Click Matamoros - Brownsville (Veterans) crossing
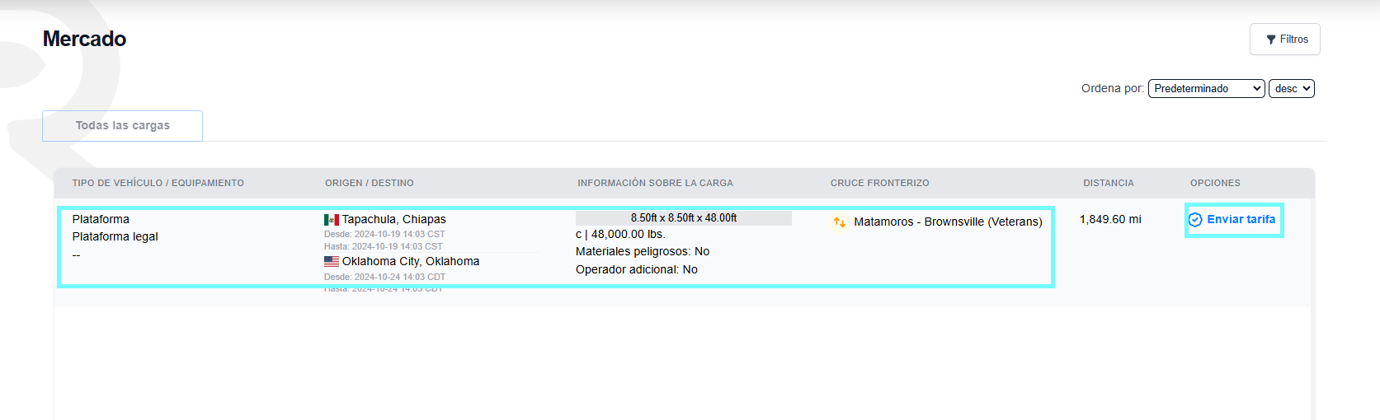 [948, 222]
